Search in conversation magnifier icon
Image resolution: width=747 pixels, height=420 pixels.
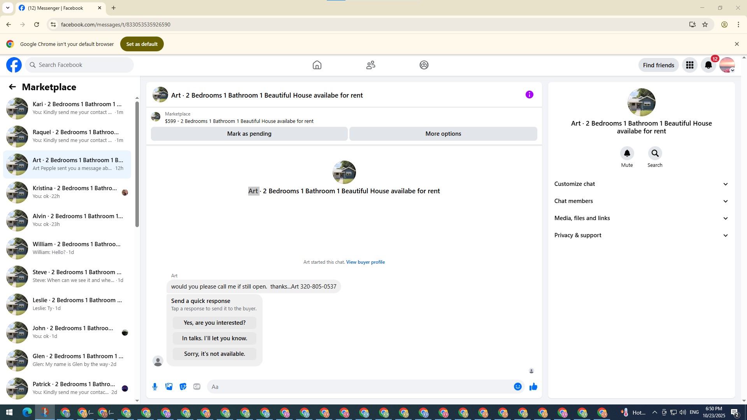(655, 153)
